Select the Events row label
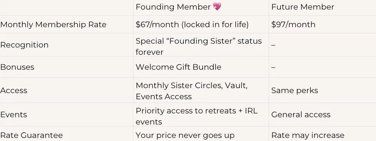This screenshot has height=141, width=376. 13,115
